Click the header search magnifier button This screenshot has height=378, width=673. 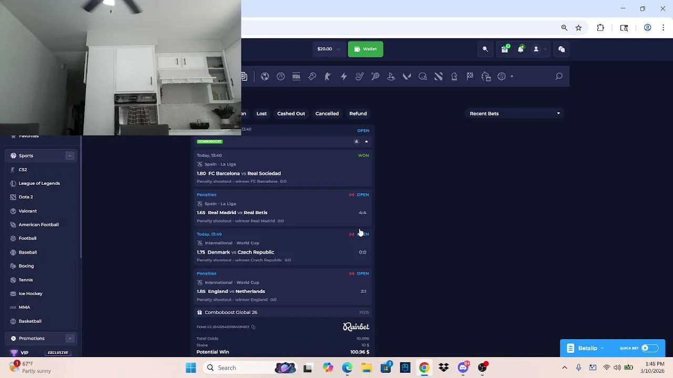(485, 49)
